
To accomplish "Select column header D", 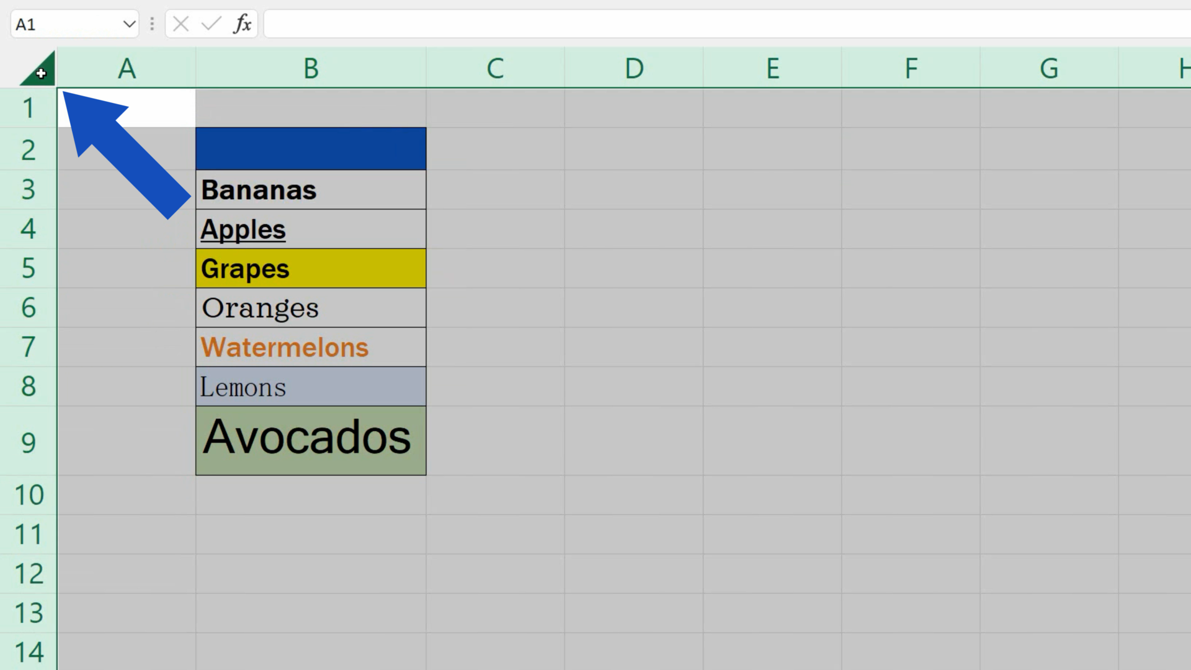I will 633,68.
